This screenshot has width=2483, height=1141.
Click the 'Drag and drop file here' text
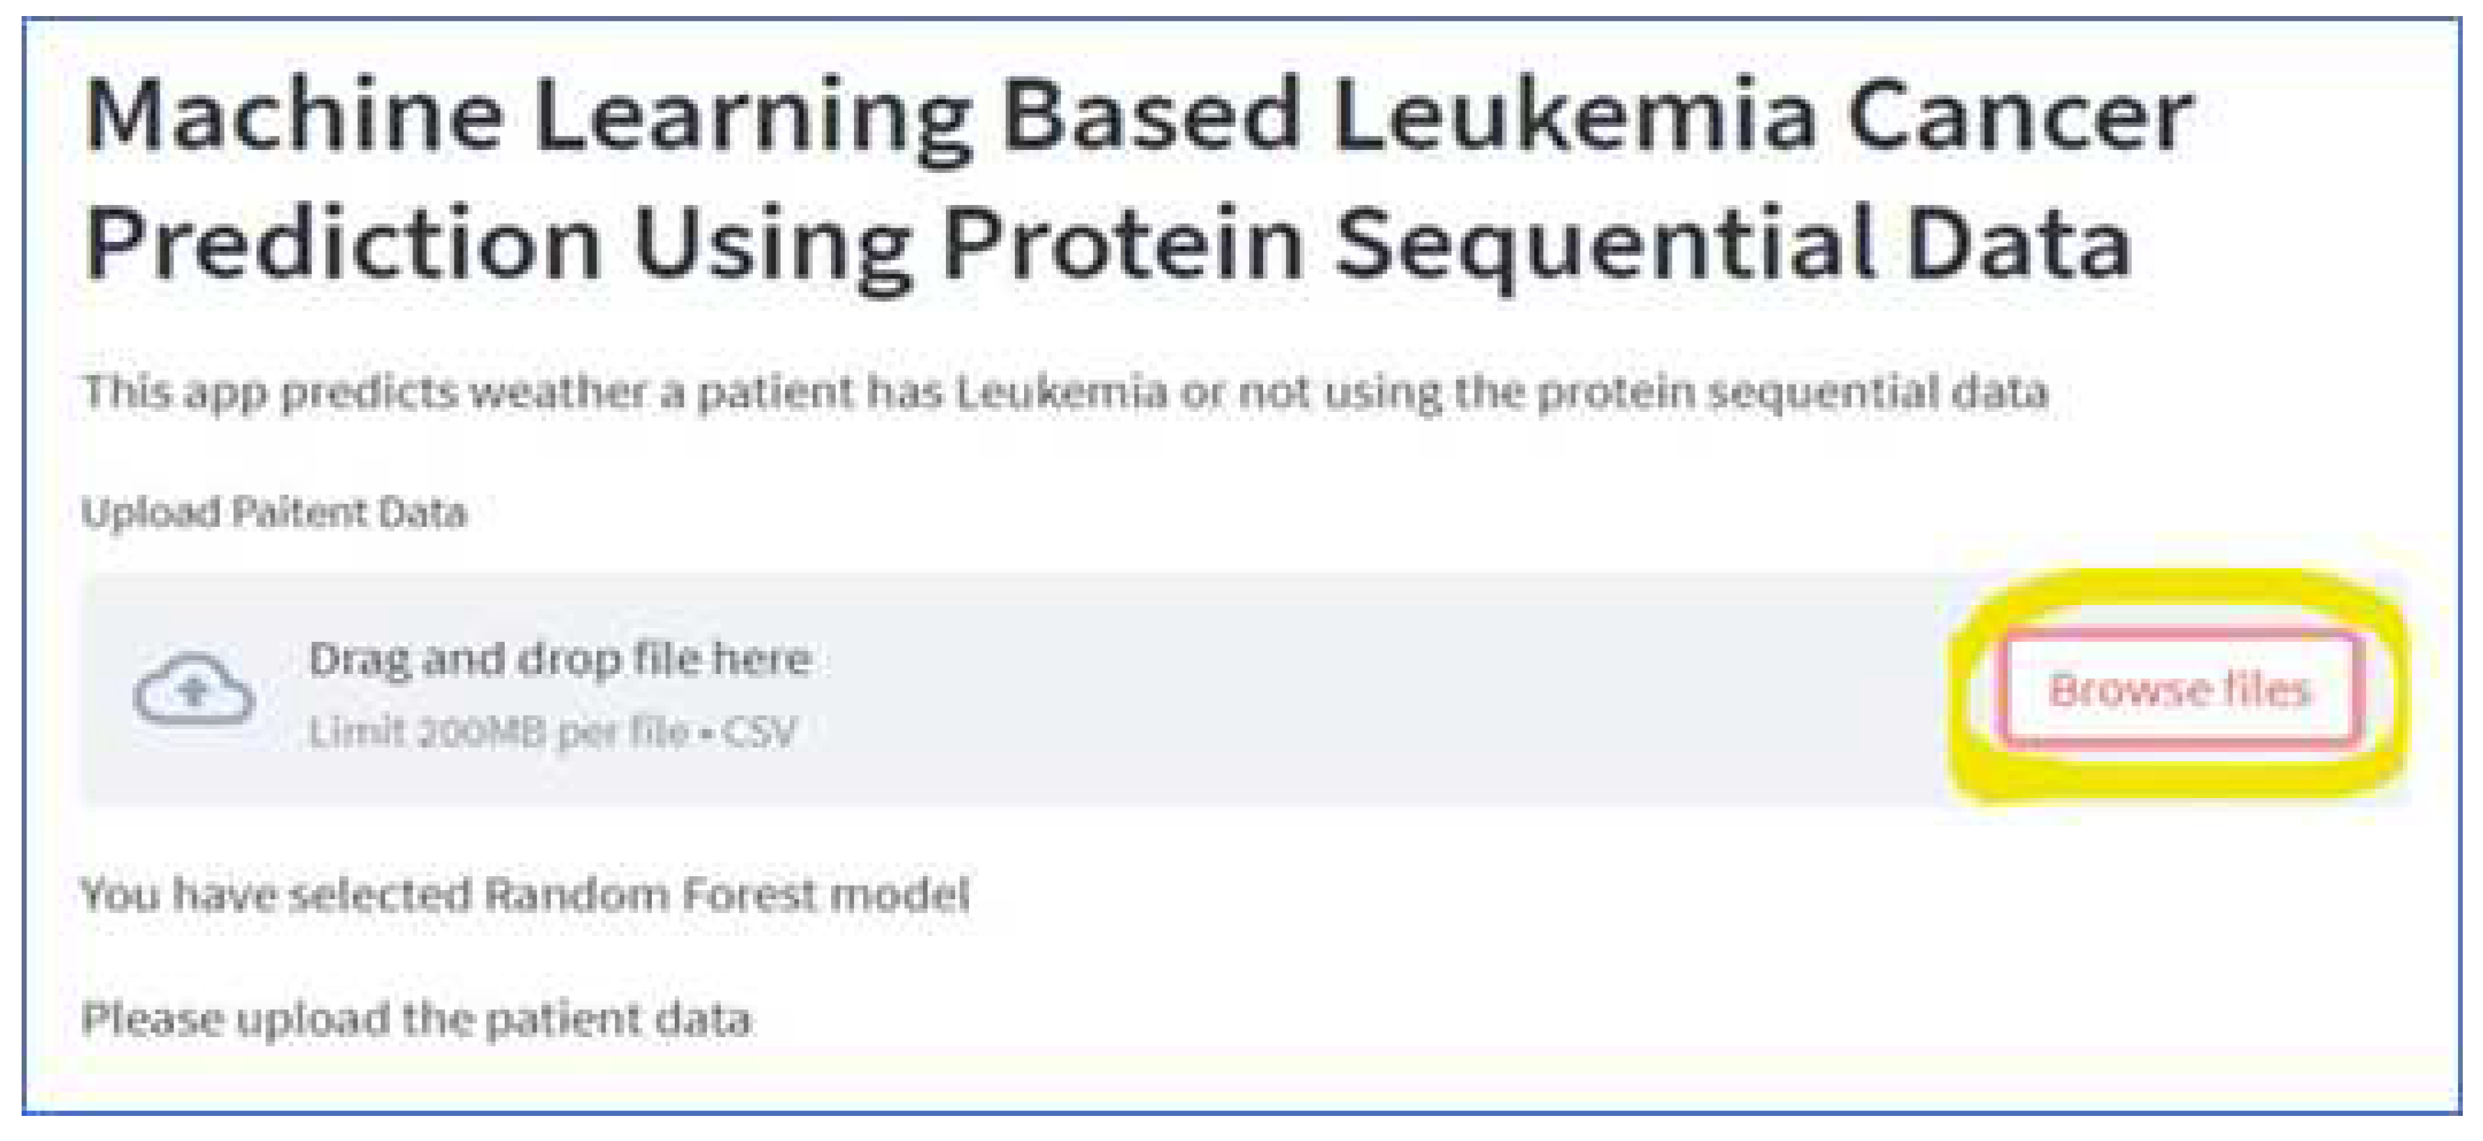point(559,660)
